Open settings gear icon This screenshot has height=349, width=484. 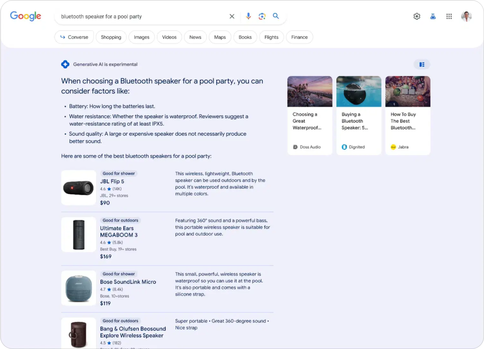(417, 16)
